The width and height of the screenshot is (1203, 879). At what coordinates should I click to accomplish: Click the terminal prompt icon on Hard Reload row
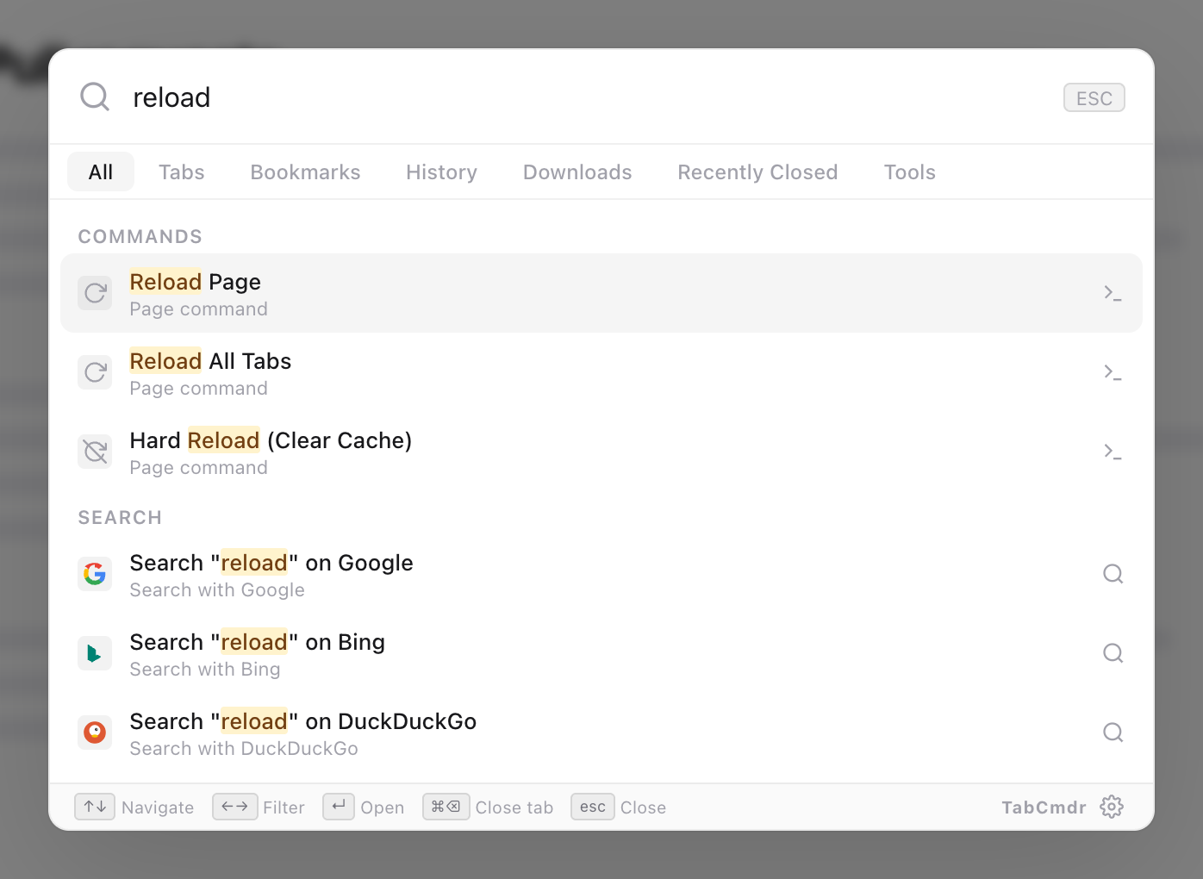click(1113, 452)
